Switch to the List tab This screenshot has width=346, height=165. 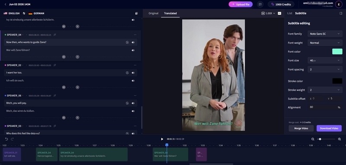point(290,13)
